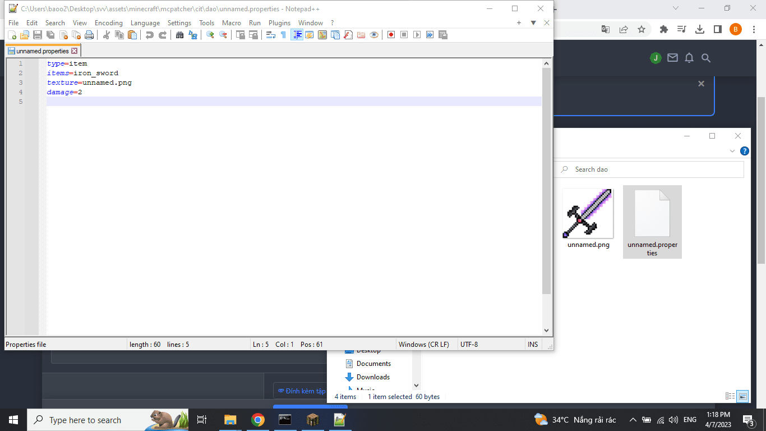Open the Edit menu
Screen dimensions: 766x431
coord(32,23)
